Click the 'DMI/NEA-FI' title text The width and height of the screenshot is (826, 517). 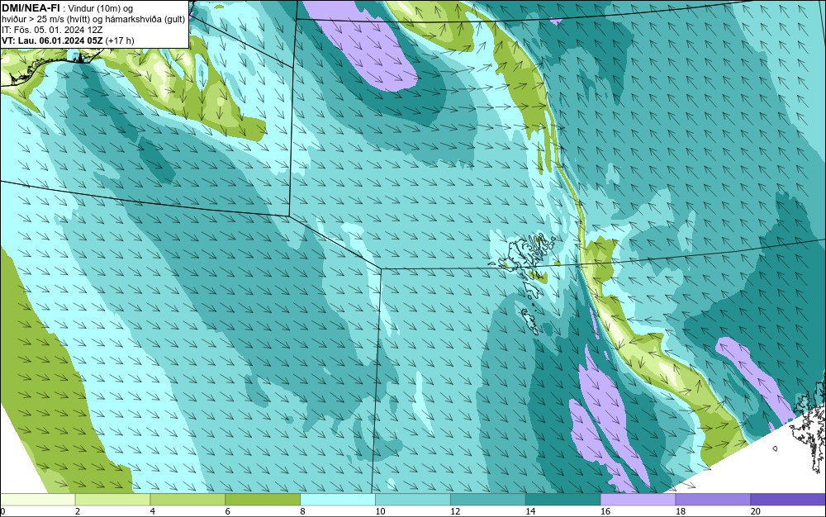[x=31, y=7]
